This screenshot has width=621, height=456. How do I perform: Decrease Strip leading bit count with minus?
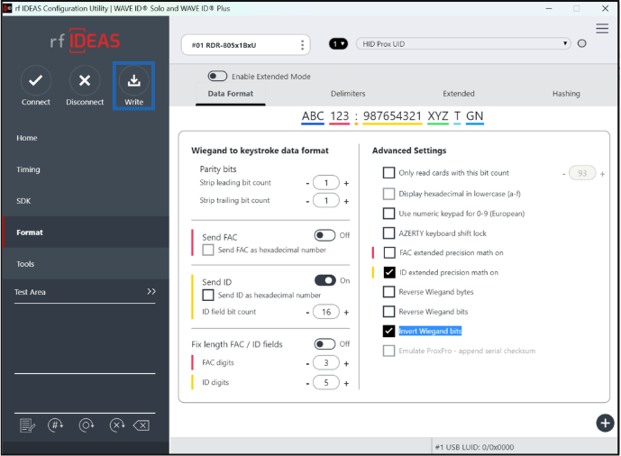[x=307, y=183]
